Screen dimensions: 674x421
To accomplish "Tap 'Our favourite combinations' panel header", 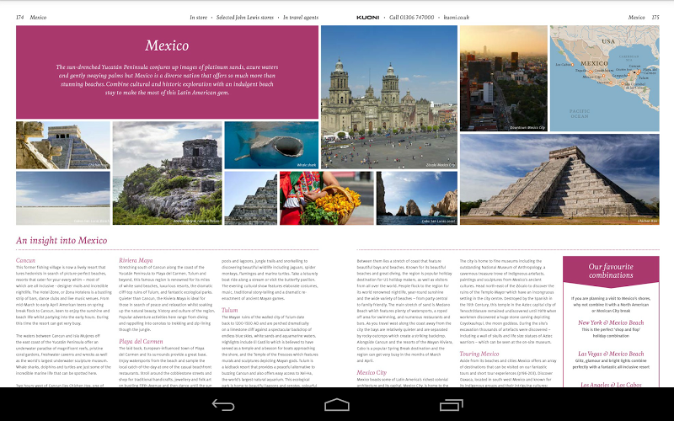I will [x=611, y=270].
